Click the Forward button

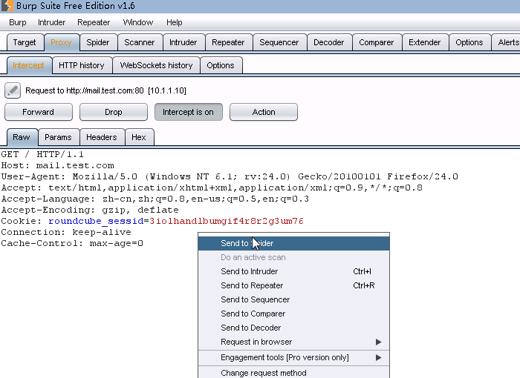click(38, 112)
